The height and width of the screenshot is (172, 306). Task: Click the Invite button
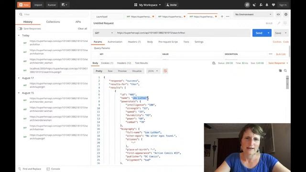(x=171, y=5)
